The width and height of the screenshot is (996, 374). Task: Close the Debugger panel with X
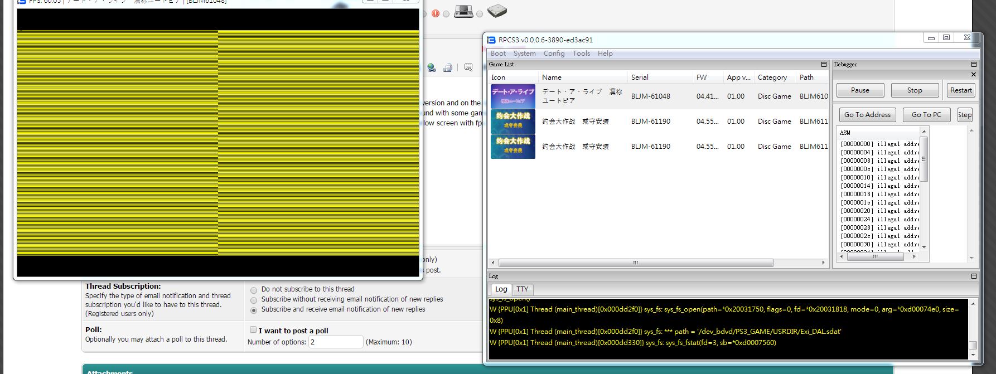click(x=974, y=75)
